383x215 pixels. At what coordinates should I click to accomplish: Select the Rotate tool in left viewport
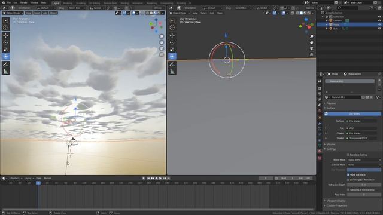[x=5, y=42]
